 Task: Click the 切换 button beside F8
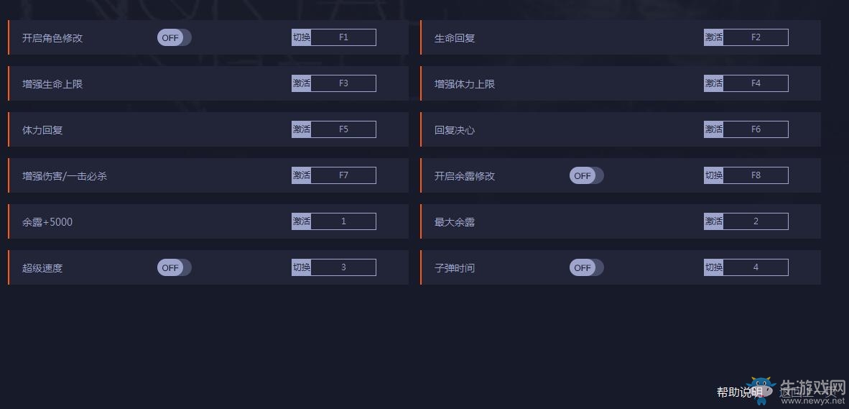point(714,175)
